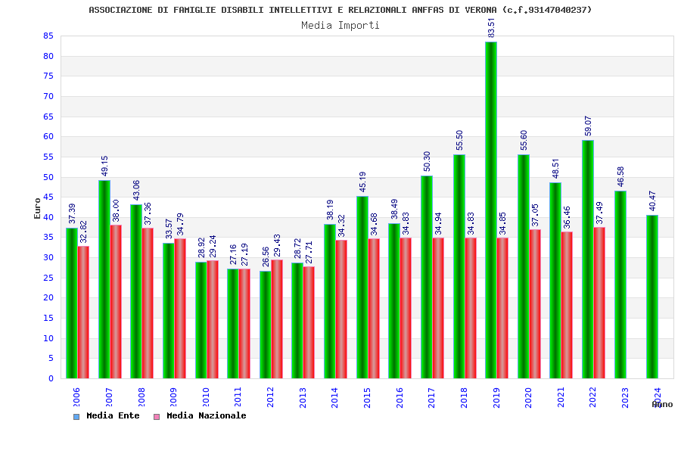Click the 83.51 value label
This screenshot has height=454, width=681.
click(x=491, y=29)
